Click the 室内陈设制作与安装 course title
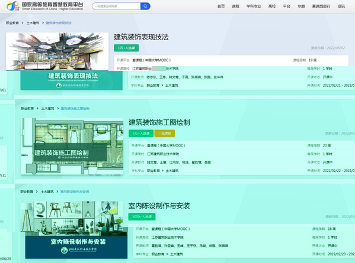The width and height of the screenshot is (355, 263). [x=159, y=206]
